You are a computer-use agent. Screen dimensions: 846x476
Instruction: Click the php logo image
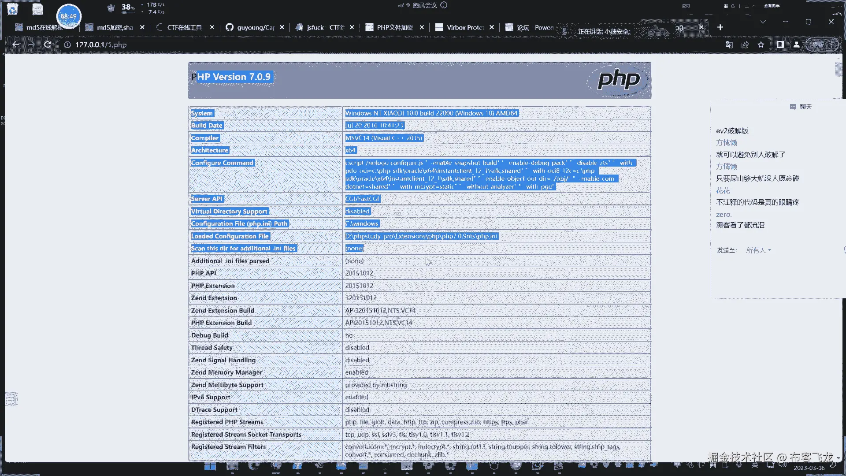pos(618,80)
